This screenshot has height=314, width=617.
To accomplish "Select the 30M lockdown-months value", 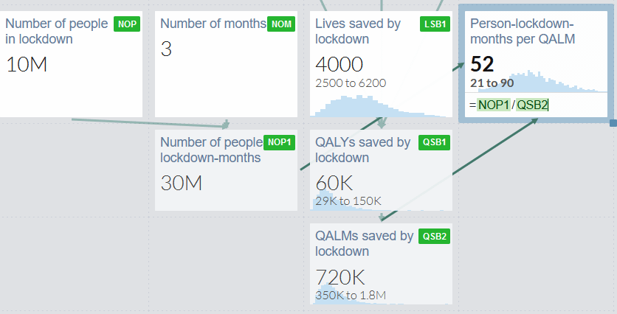I will pos(182,183).
